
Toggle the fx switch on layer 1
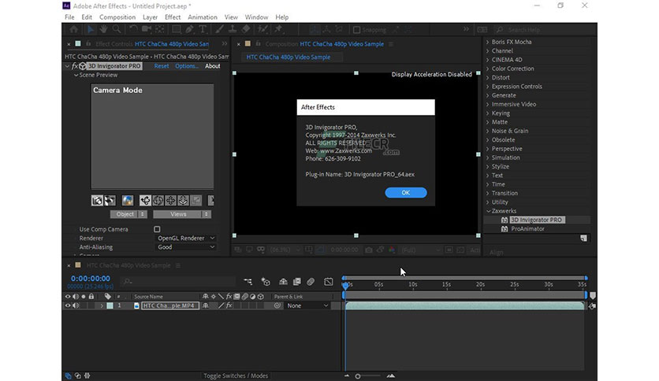[229, 305]
